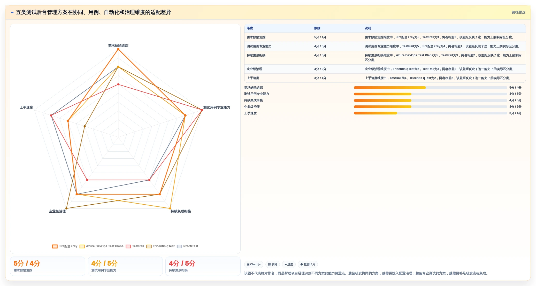Click the 上手速度 progress bar
Viewport: 536px width, 286px height.
[x=430, y=113]
